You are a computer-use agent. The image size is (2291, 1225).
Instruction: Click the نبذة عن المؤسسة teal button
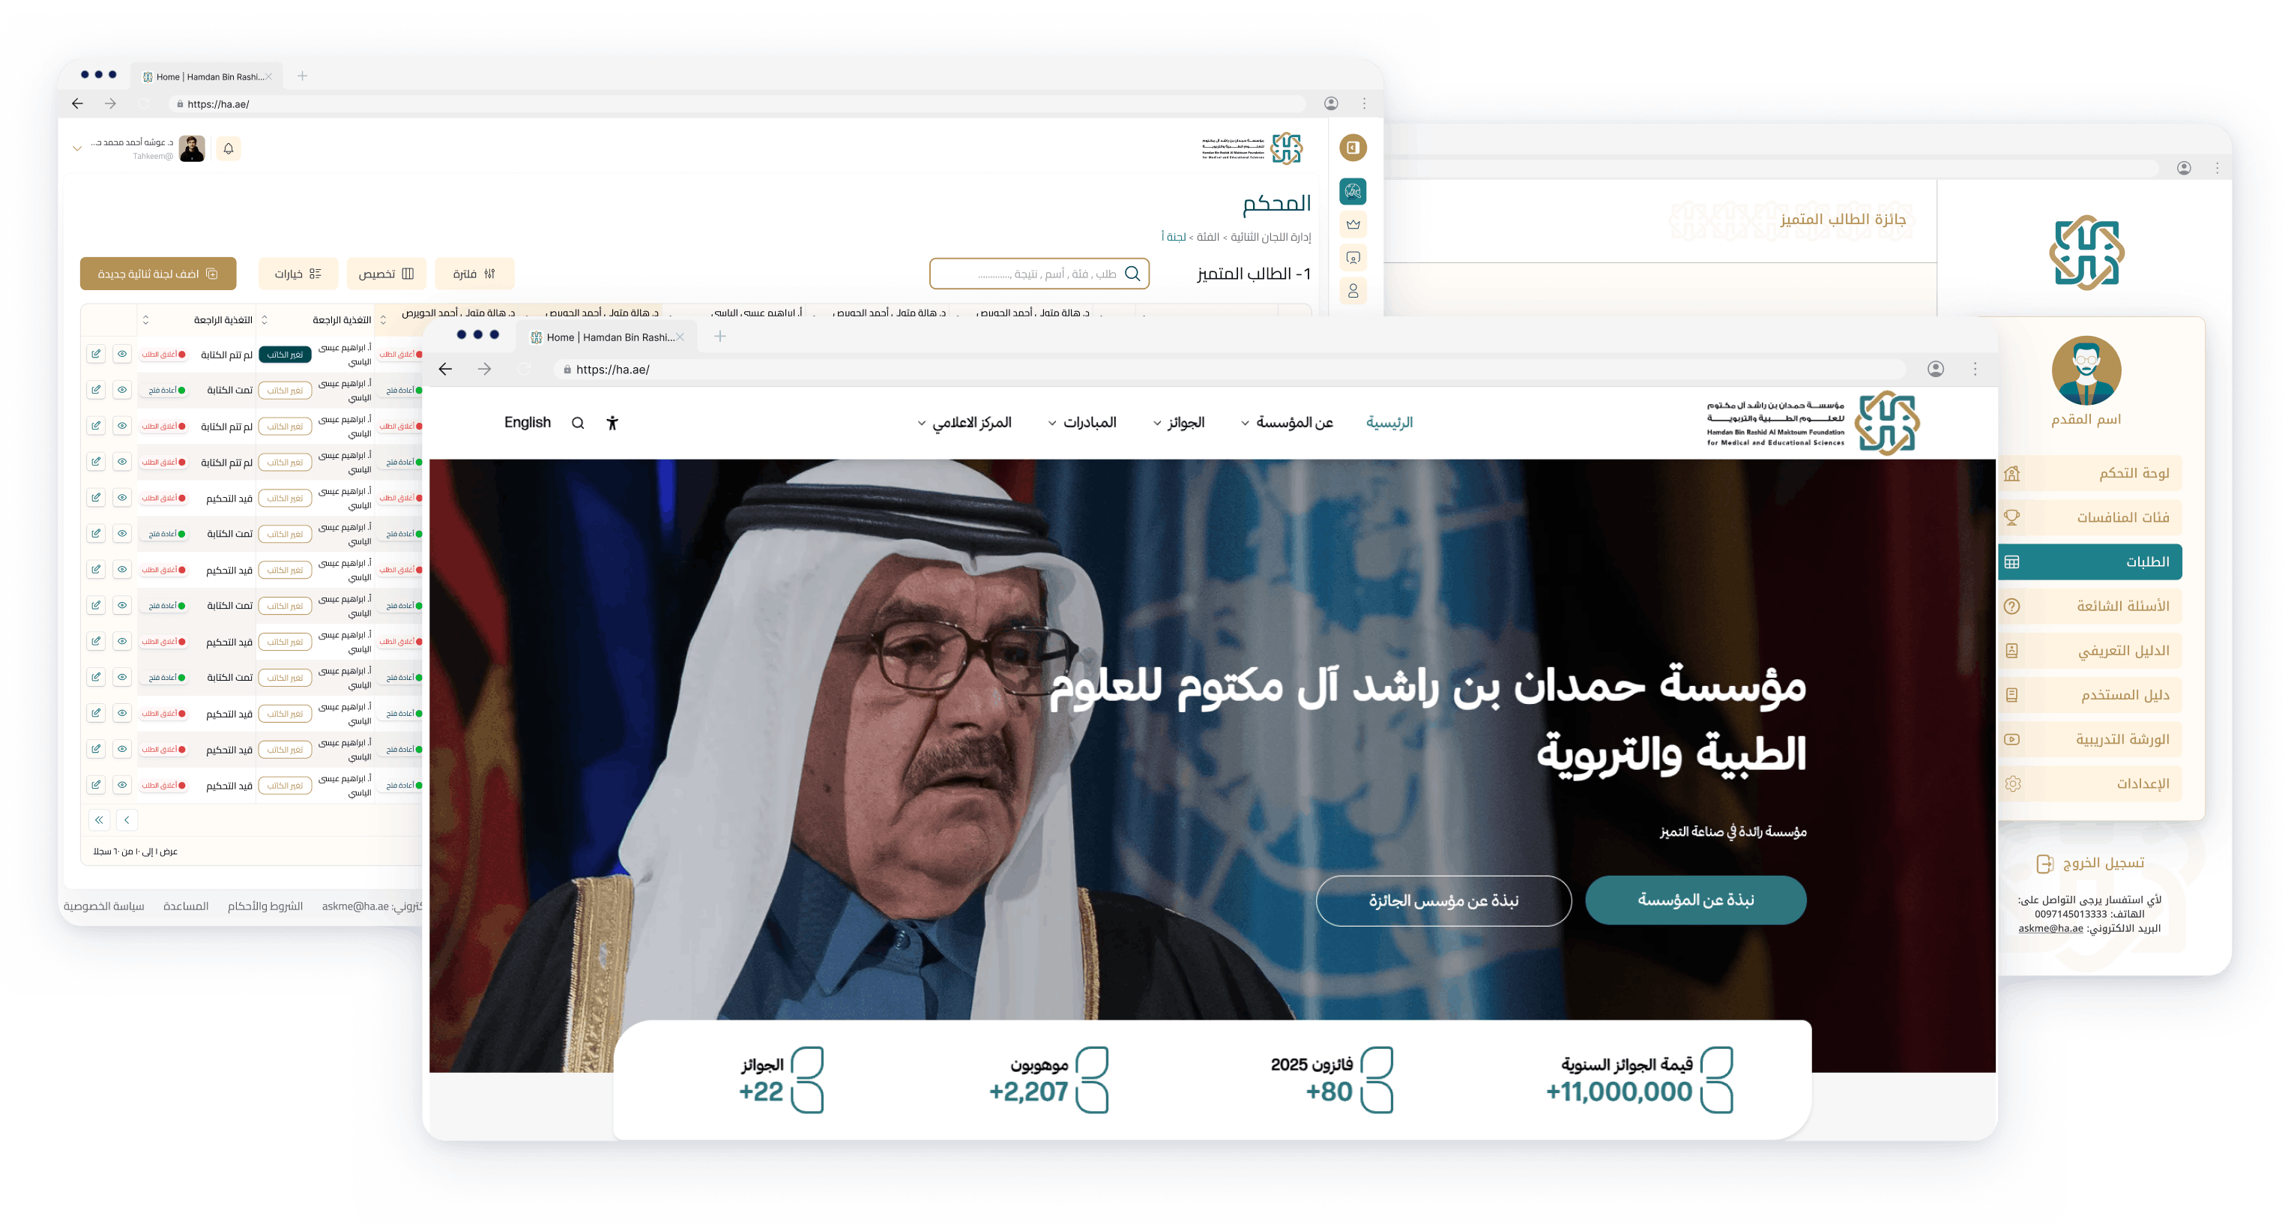pos(1695,900)
